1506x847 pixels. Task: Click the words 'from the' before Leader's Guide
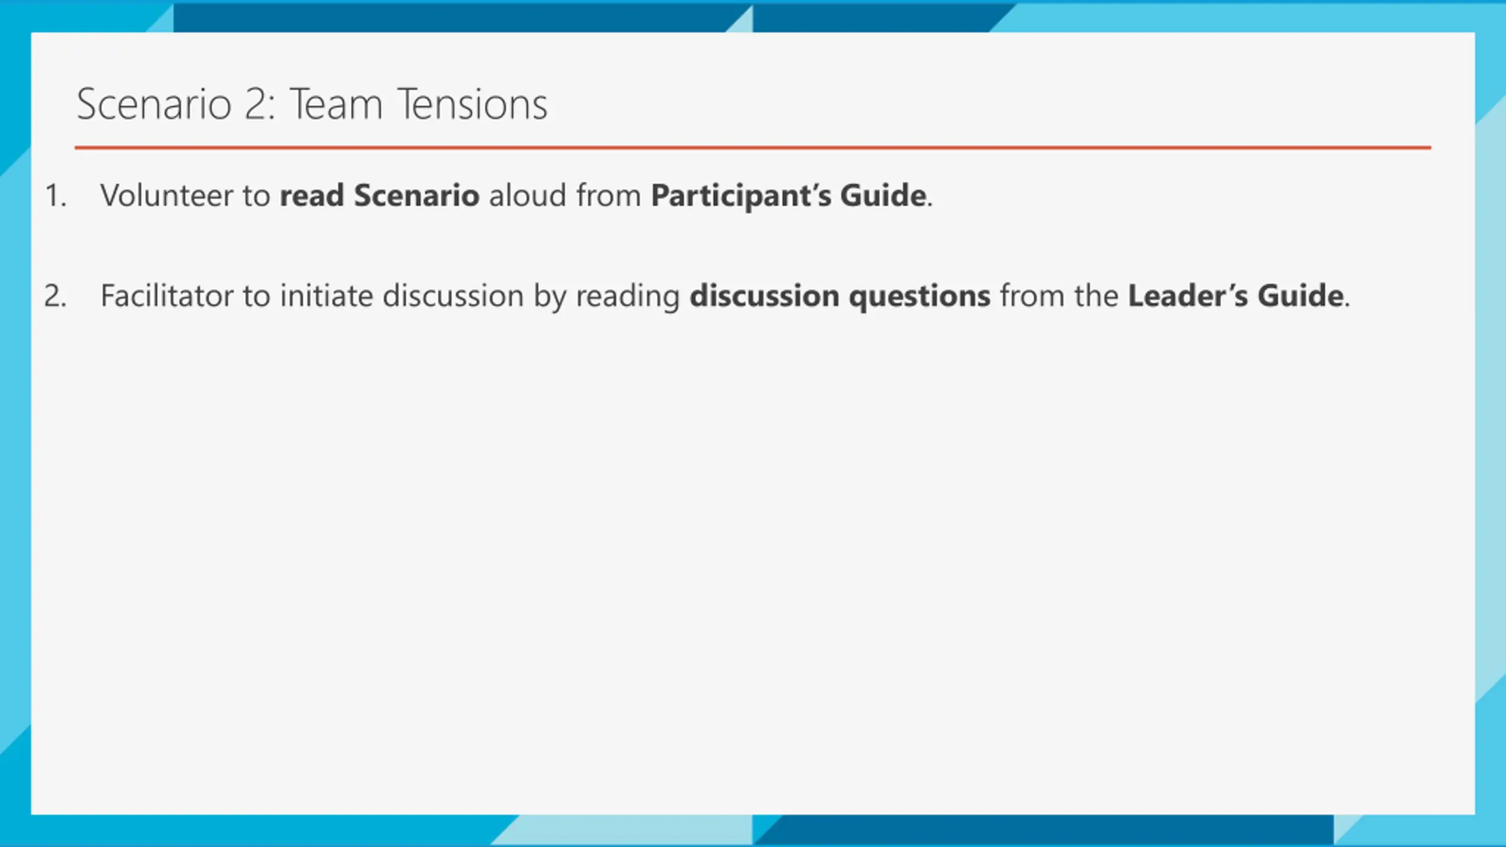(x=1059, y=295)
